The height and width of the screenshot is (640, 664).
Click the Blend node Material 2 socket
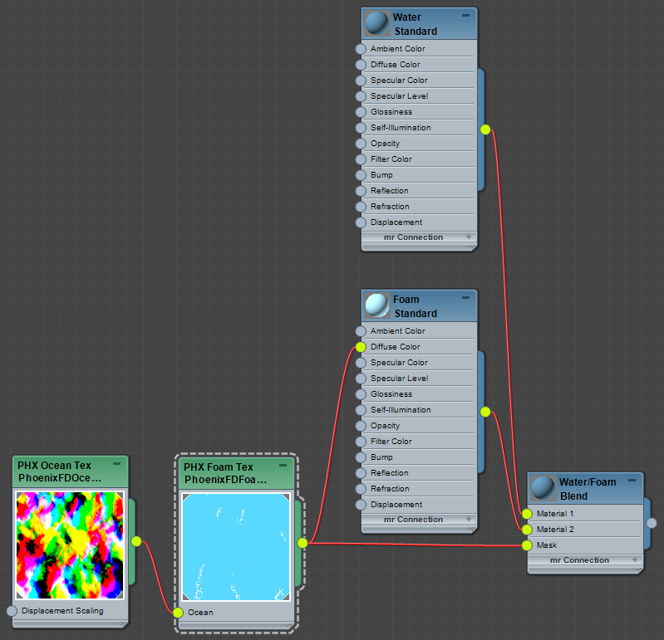coord(527,530)
